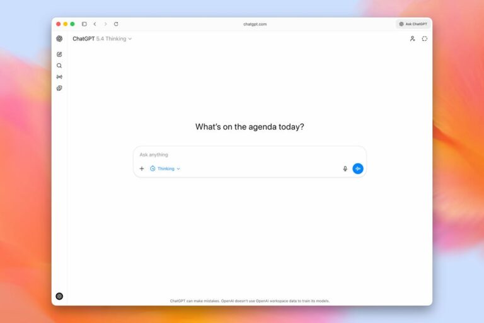484x323 pixels.
Task: Start a temporary chat with the dashed circle icon
Action: click(425, 38)
